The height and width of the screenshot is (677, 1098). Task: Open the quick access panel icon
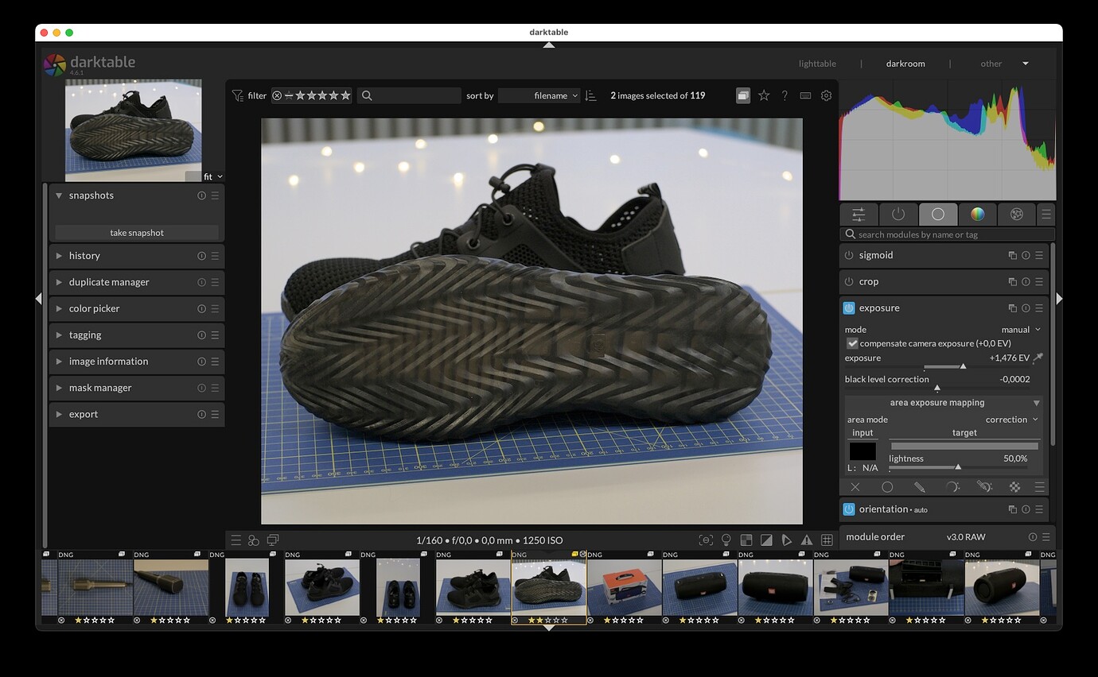point(858,214)
